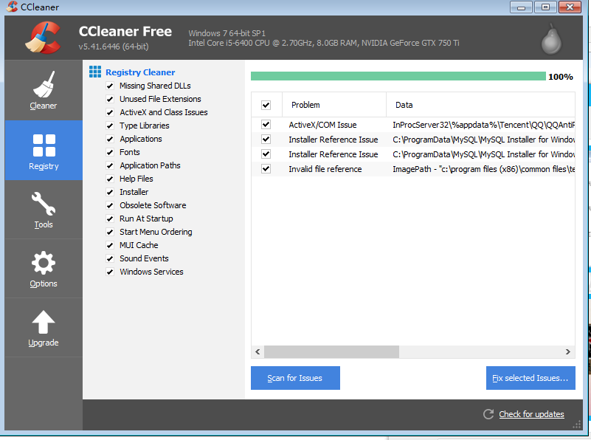Toggle the select-all checkbox in results header
This screenshot has width=591, height=440.
[x=266, y=105]
